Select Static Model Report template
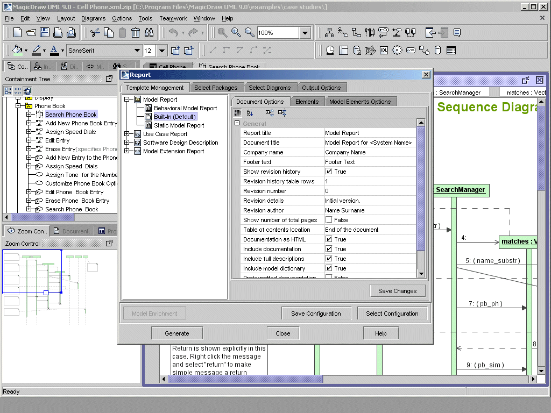This screenshot has height=413, width=551. (x=179, y=125)
